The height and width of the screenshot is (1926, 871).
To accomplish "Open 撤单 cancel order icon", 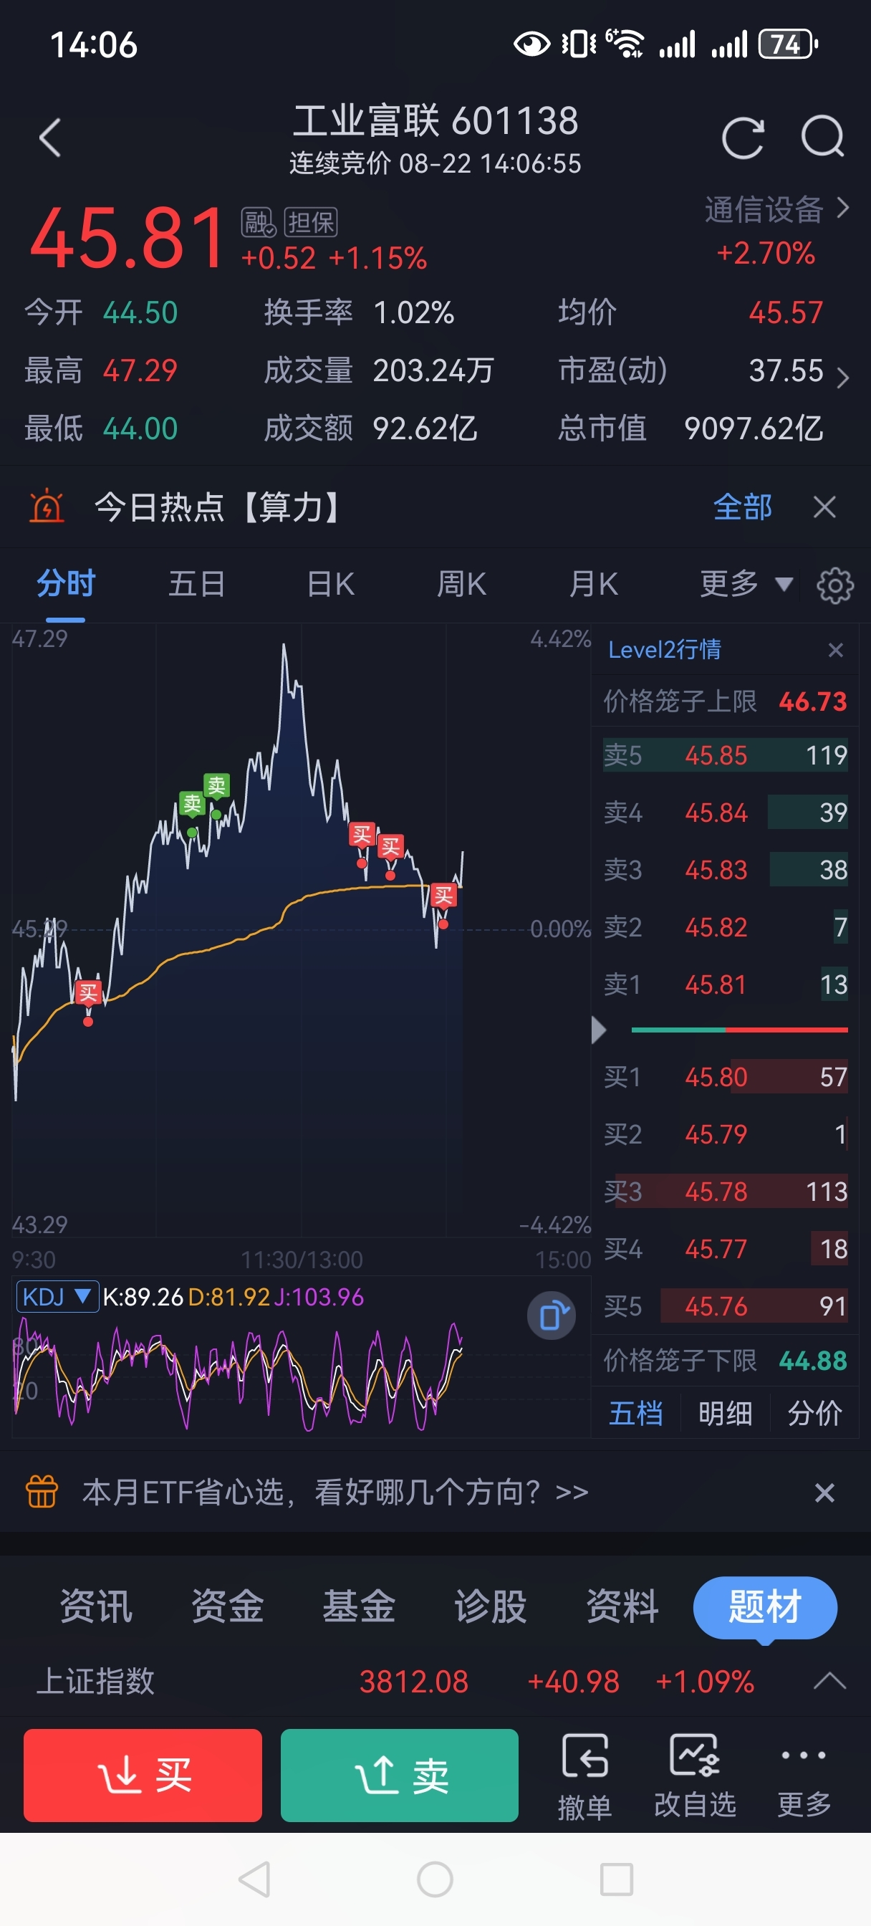I will tap(584, 1775).
